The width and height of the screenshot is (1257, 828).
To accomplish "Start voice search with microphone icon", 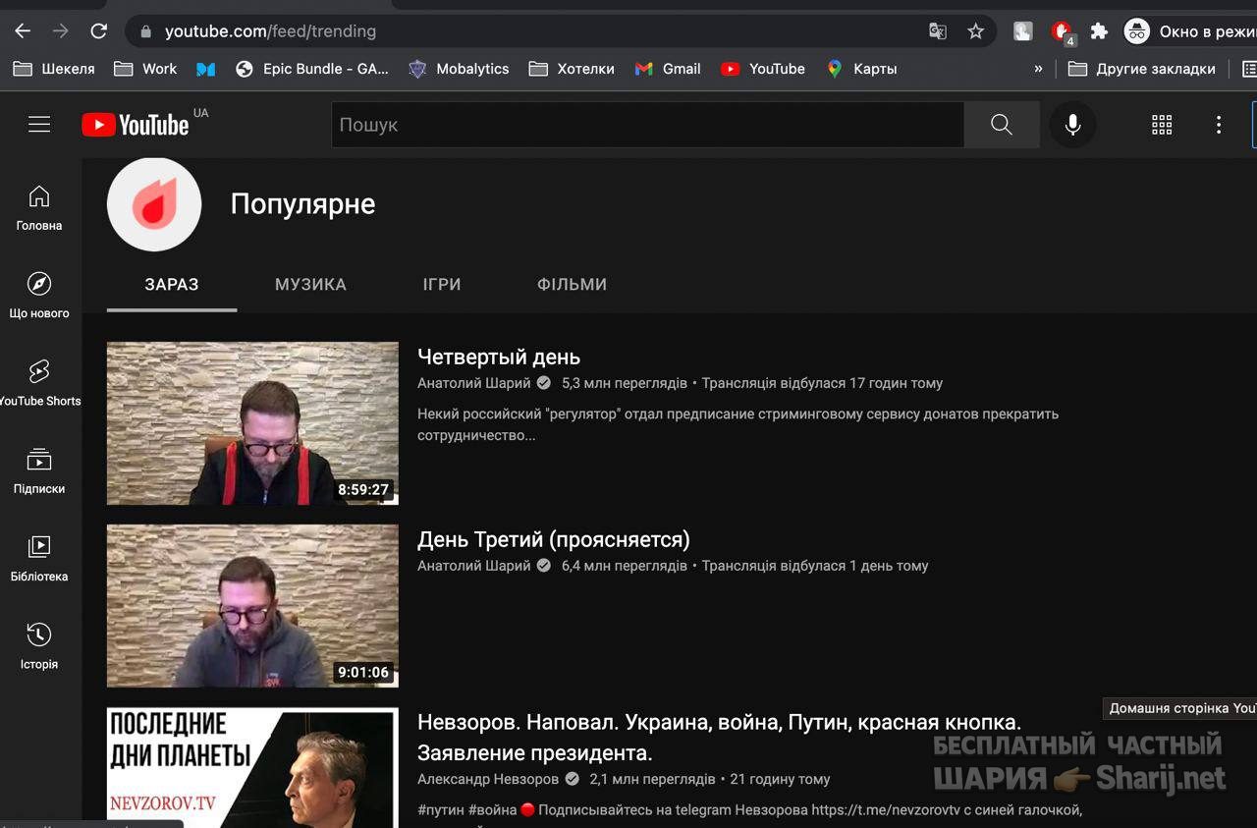I will pyautogui.click(x=1072, y=125).
